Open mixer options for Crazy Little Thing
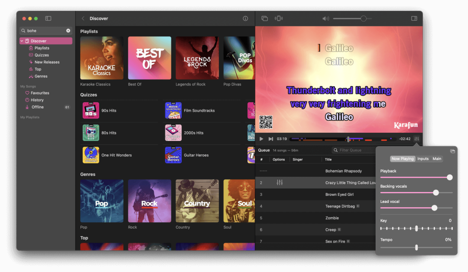This screenshot has height=272, width=468. point(279,183)
